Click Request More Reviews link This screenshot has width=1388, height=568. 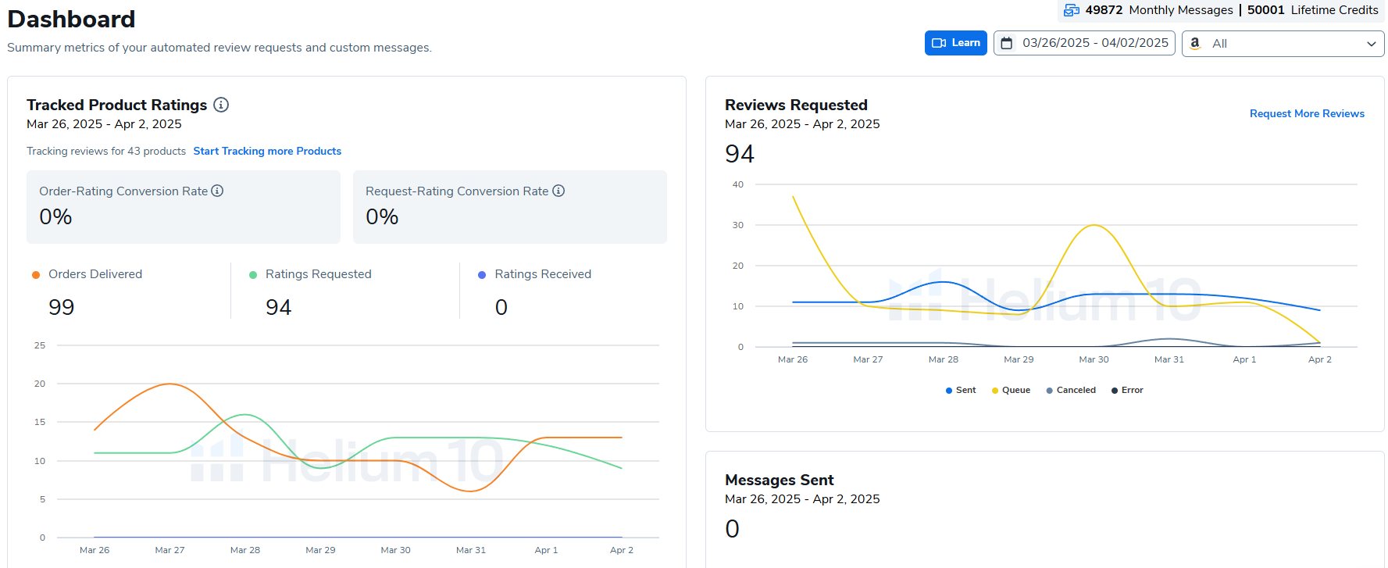pyautogui.click(x=1307, y=113)
